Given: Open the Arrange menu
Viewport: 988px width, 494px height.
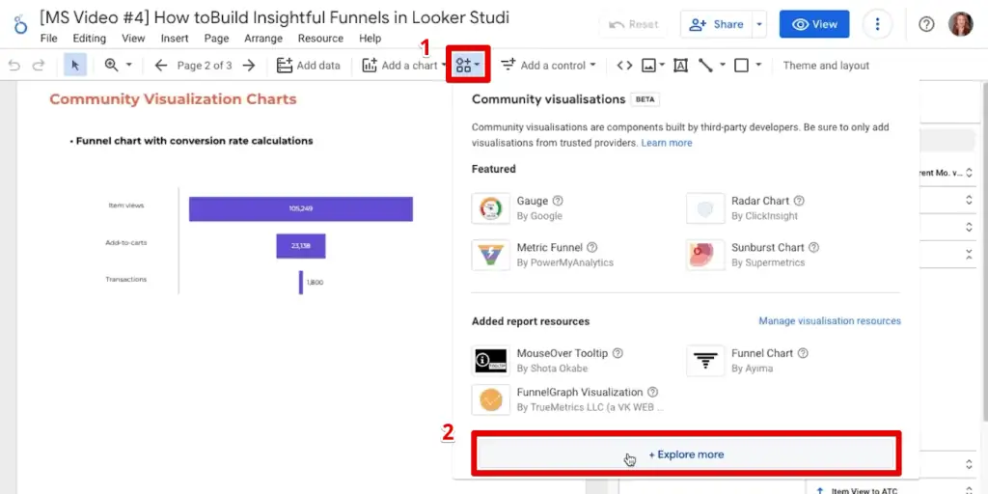Looking at the screenshot, I should pos(263,39).
